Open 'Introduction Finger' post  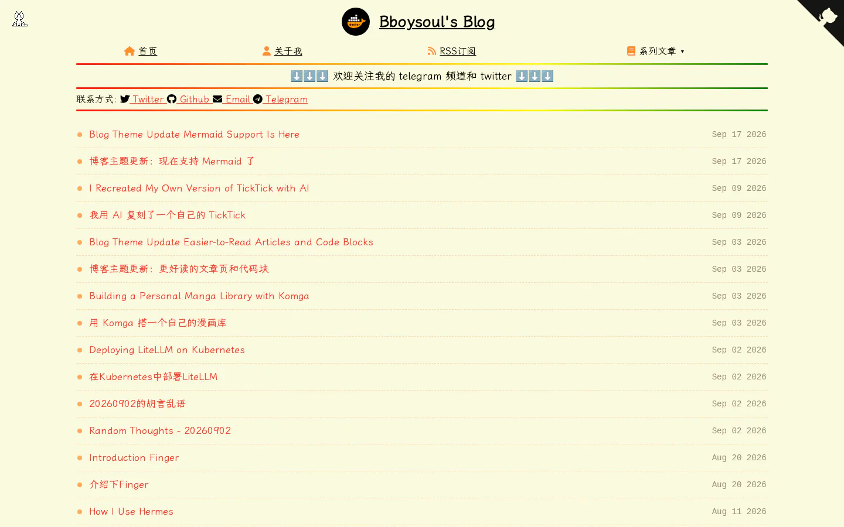134,457
